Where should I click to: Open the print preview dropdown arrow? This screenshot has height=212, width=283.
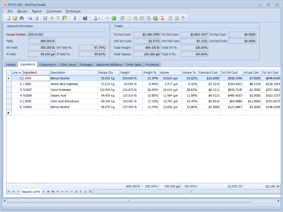coord(99,18)
